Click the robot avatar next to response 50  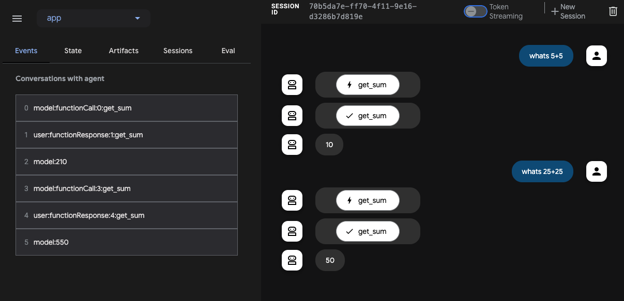pos(292,260)
